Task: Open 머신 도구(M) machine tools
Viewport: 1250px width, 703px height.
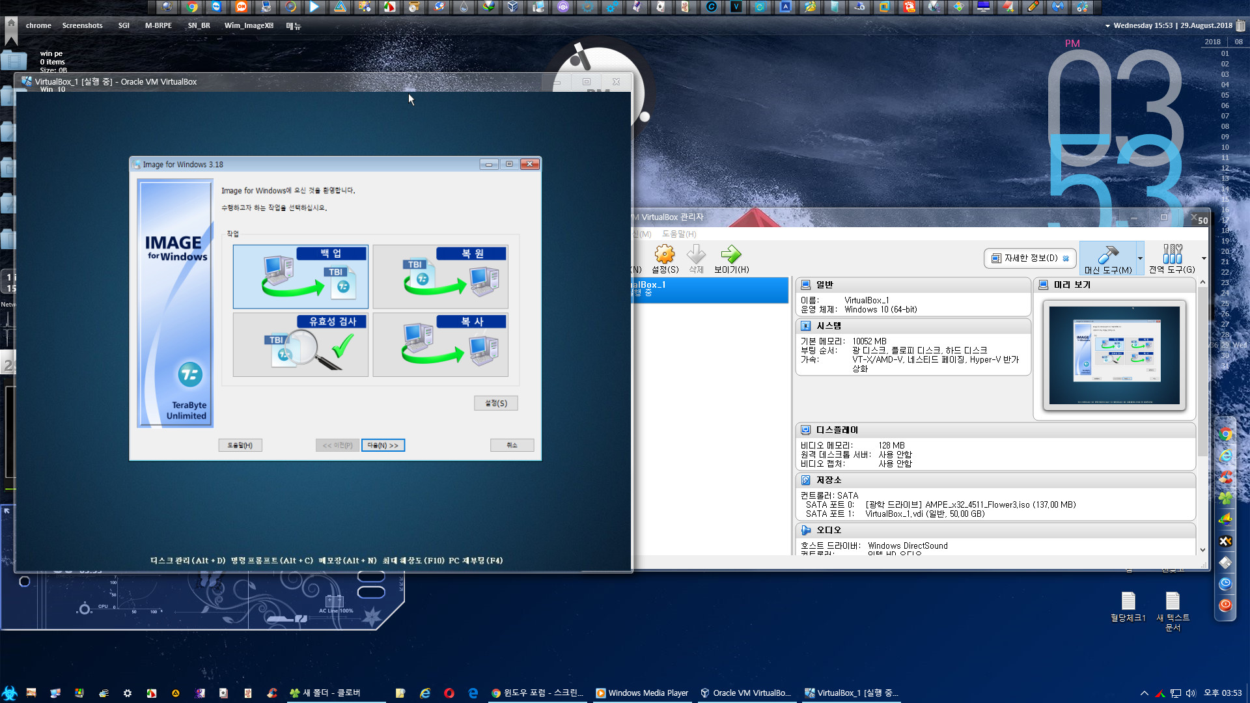Action: [x=1108, y=259]
